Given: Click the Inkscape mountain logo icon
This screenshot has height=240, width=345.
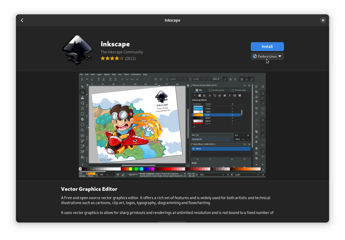Looking at the screenshot, I should 77,49.
